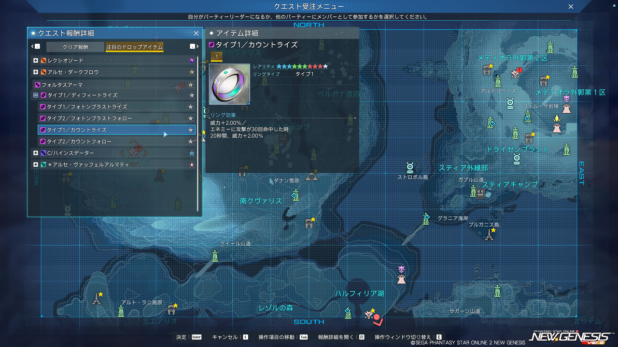Switch to 注目のドロップアイテム tab

[x=134, y=47]
